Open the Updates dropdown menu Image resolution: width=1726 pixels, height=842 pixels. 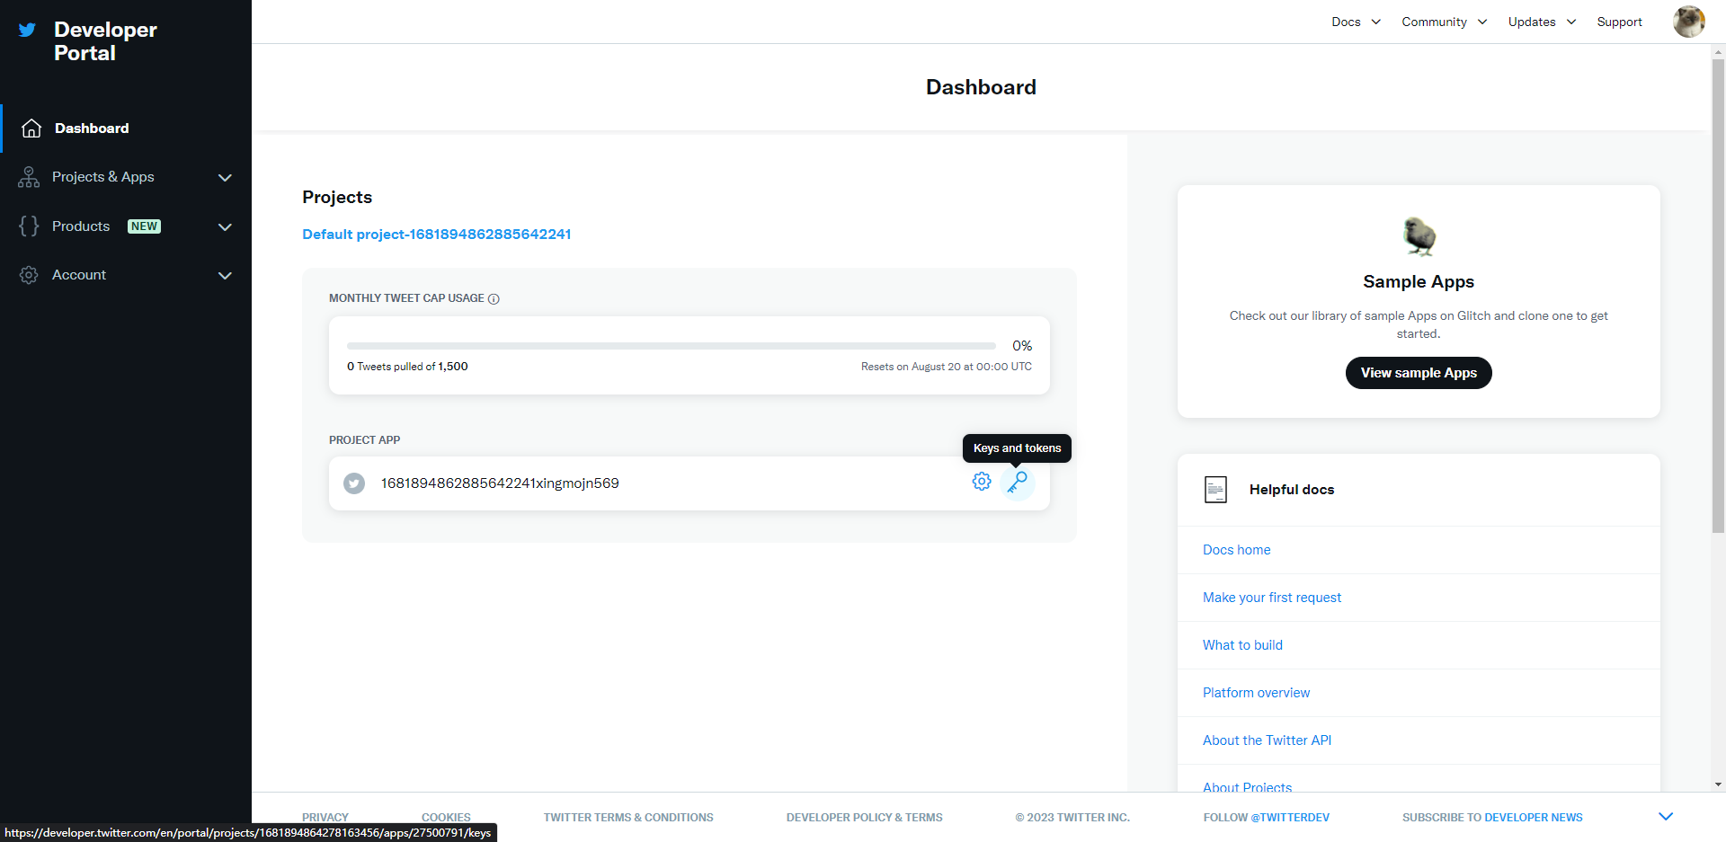pos(1542,22)
